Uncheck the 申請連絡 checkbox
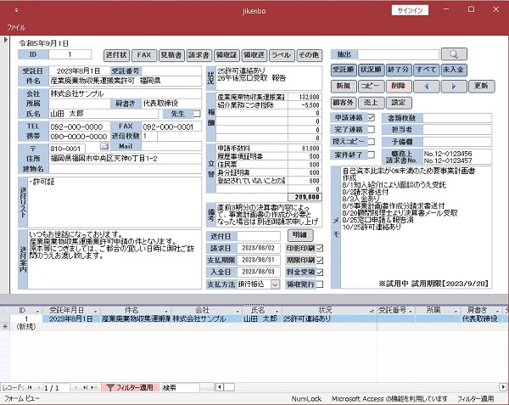The height and width of the screenshot is (405, 509). [x=371, y=117]
